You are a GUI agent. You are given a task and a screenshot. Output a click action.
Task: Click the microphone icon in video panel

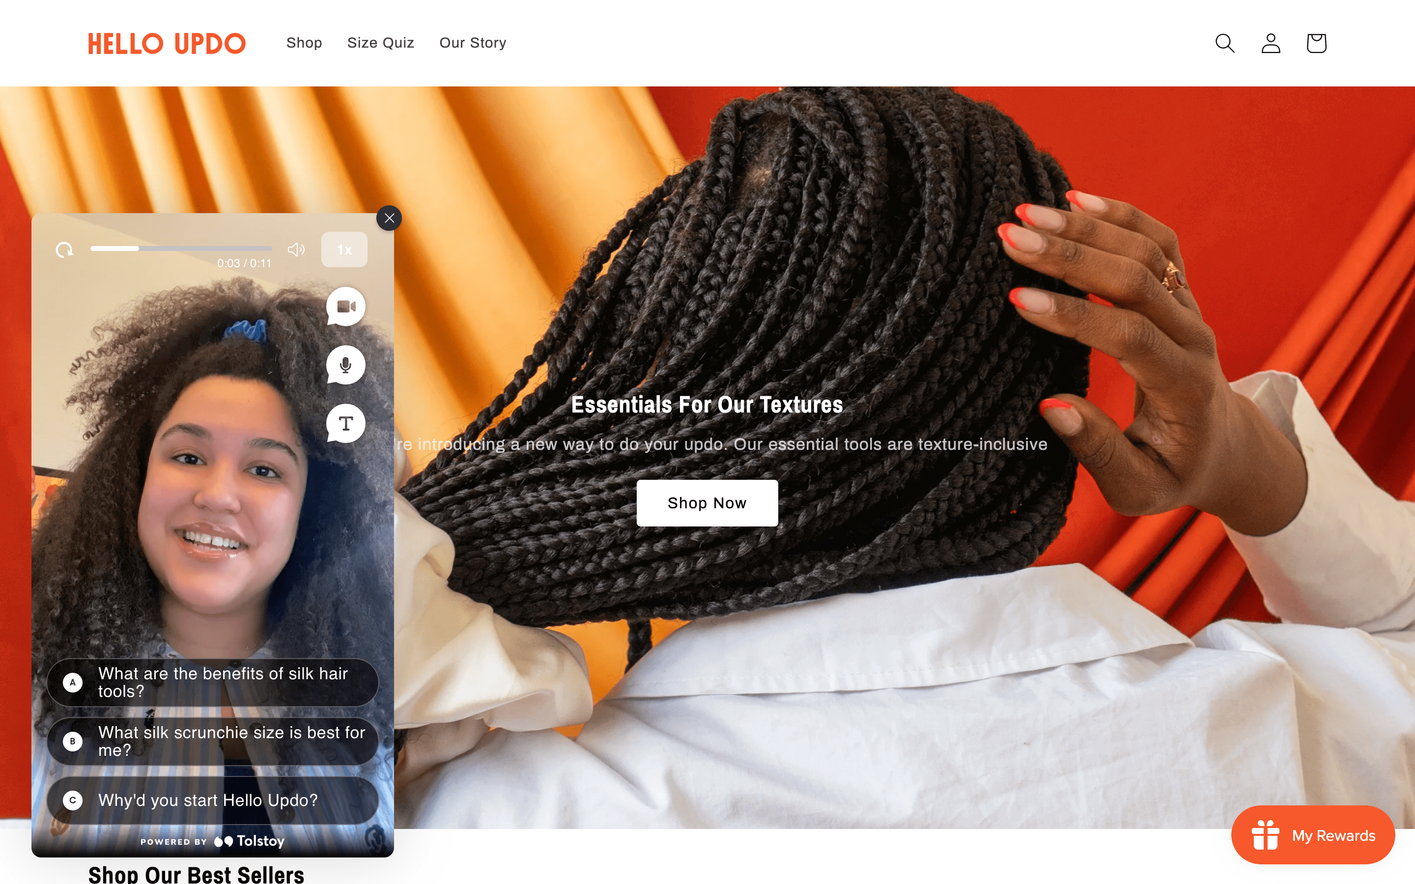pyautogui.click(x=345, y=364)
